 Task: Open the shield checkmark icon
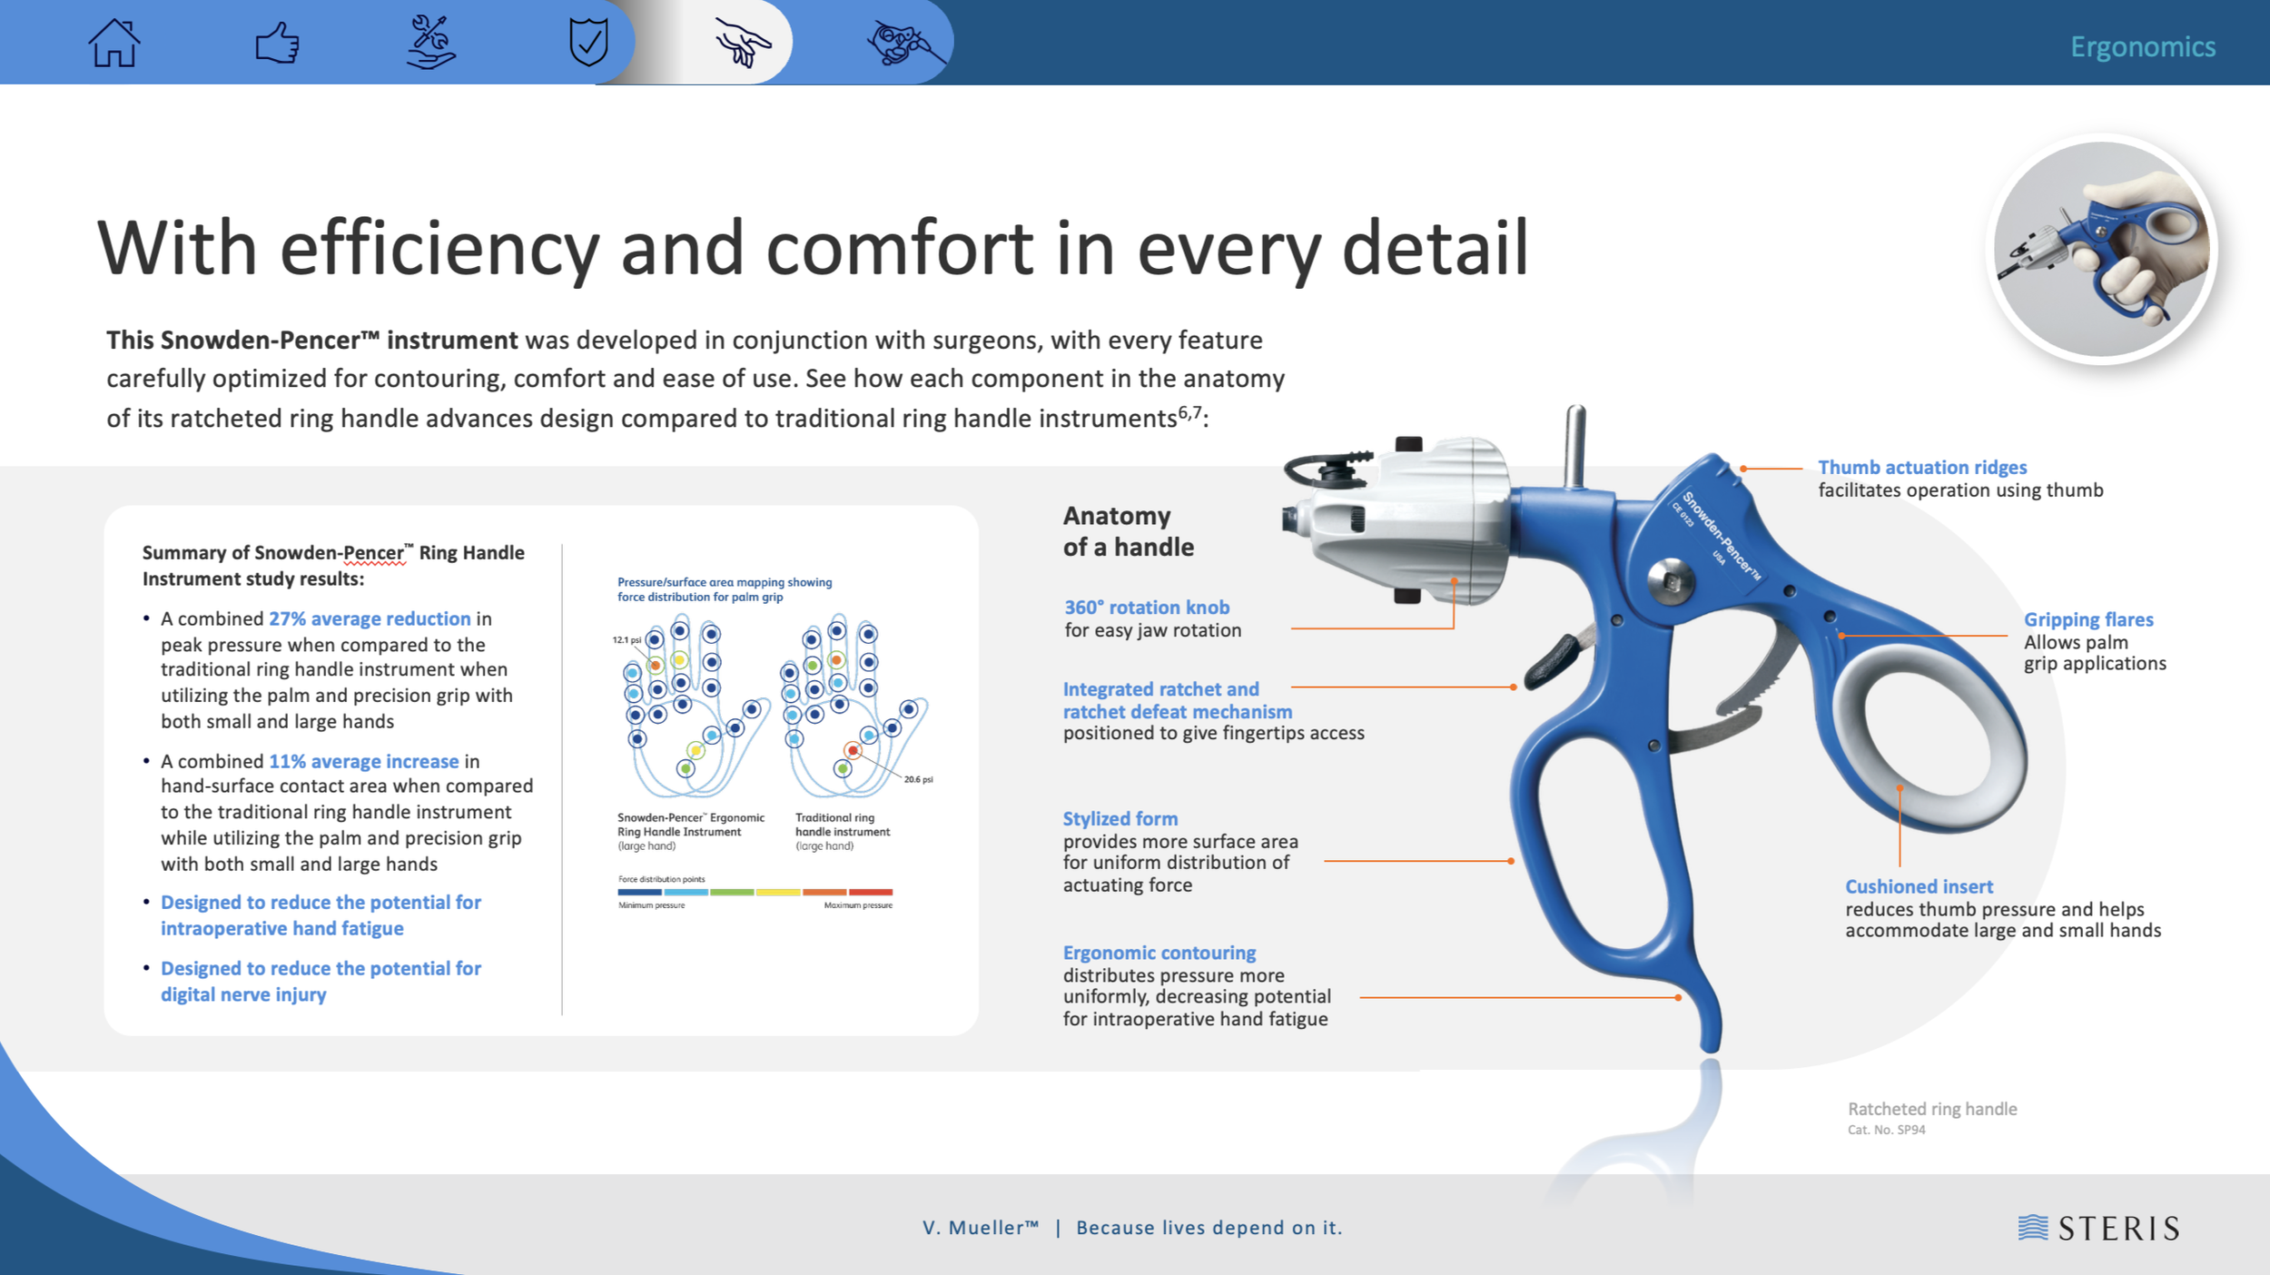pyautogui.click(x=588, y=42)
